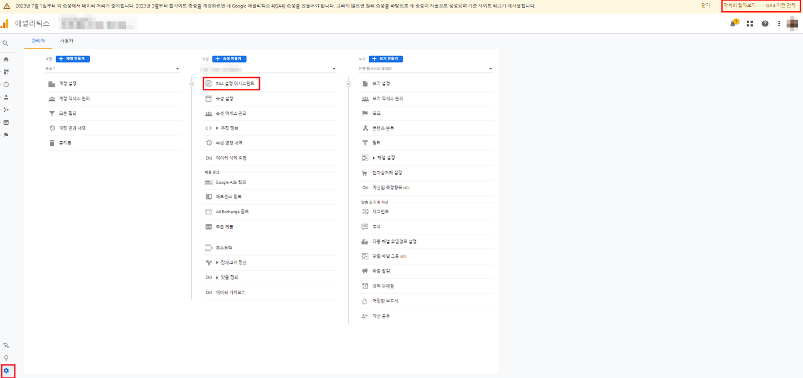The image size is (803, 378).
Task: Open the account selector dropdown
Action: pos(112,69)
